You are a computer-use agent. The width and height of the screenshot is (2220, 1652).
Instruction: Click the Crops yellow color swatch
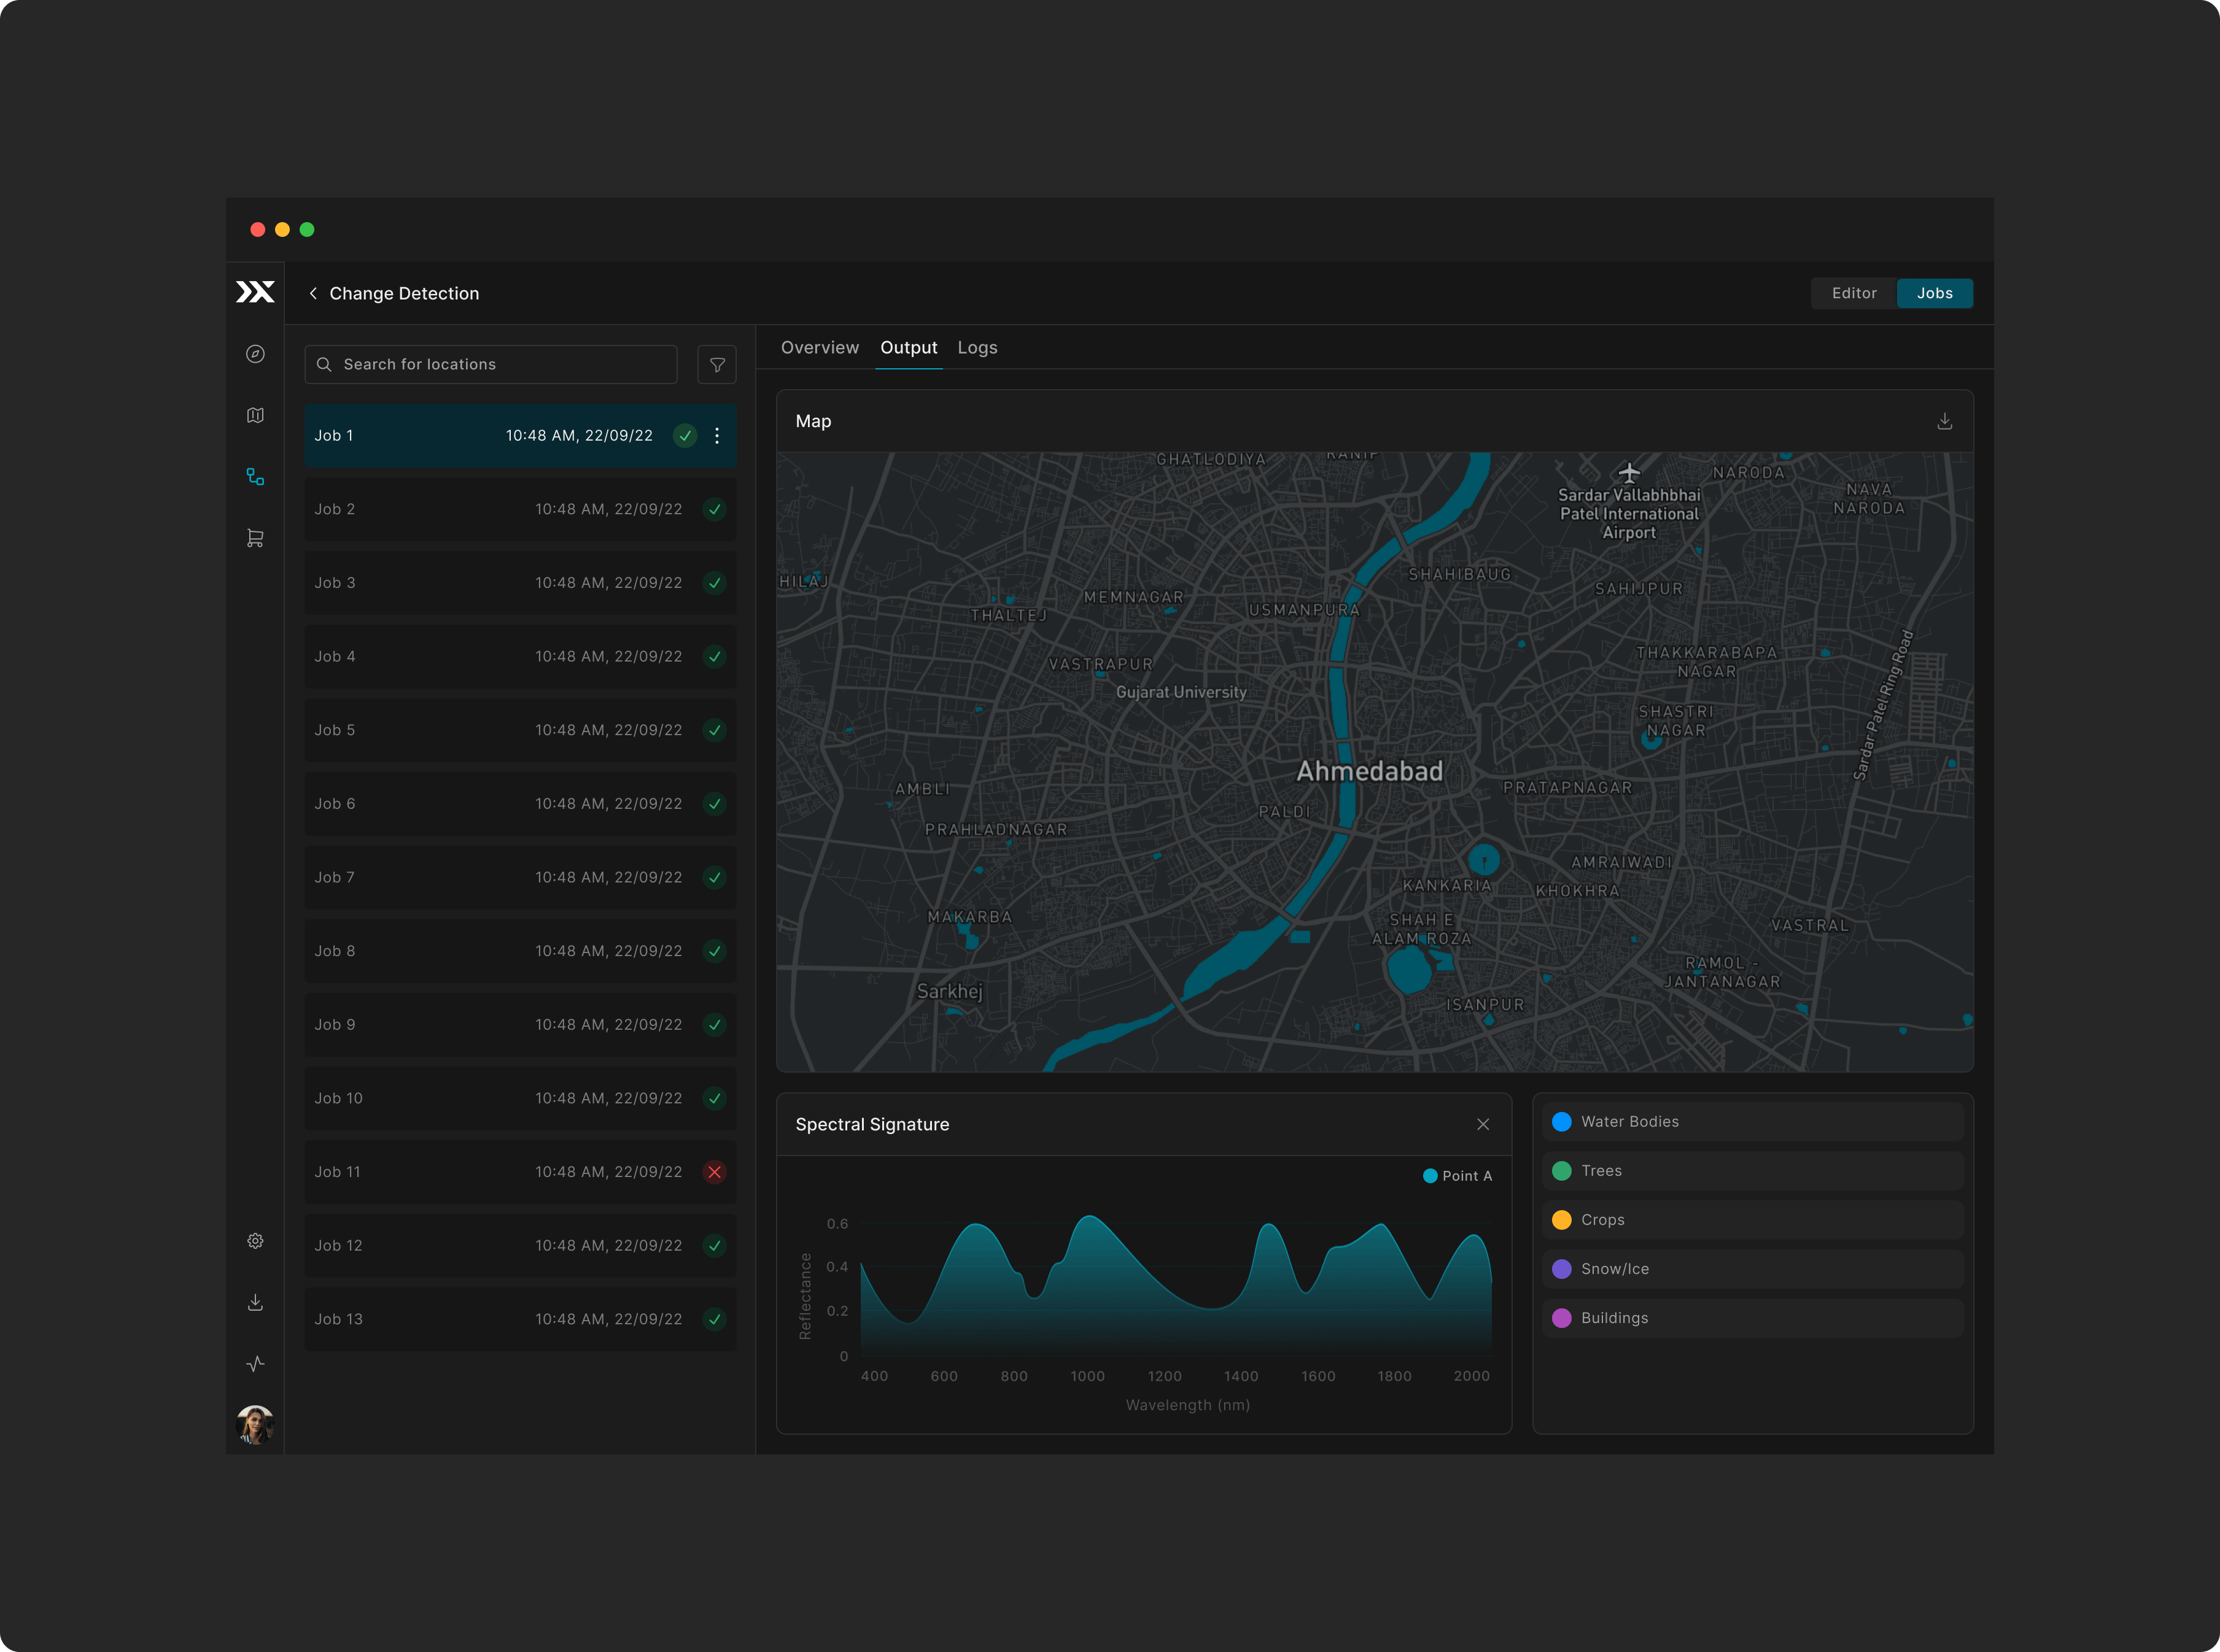1561,1220
